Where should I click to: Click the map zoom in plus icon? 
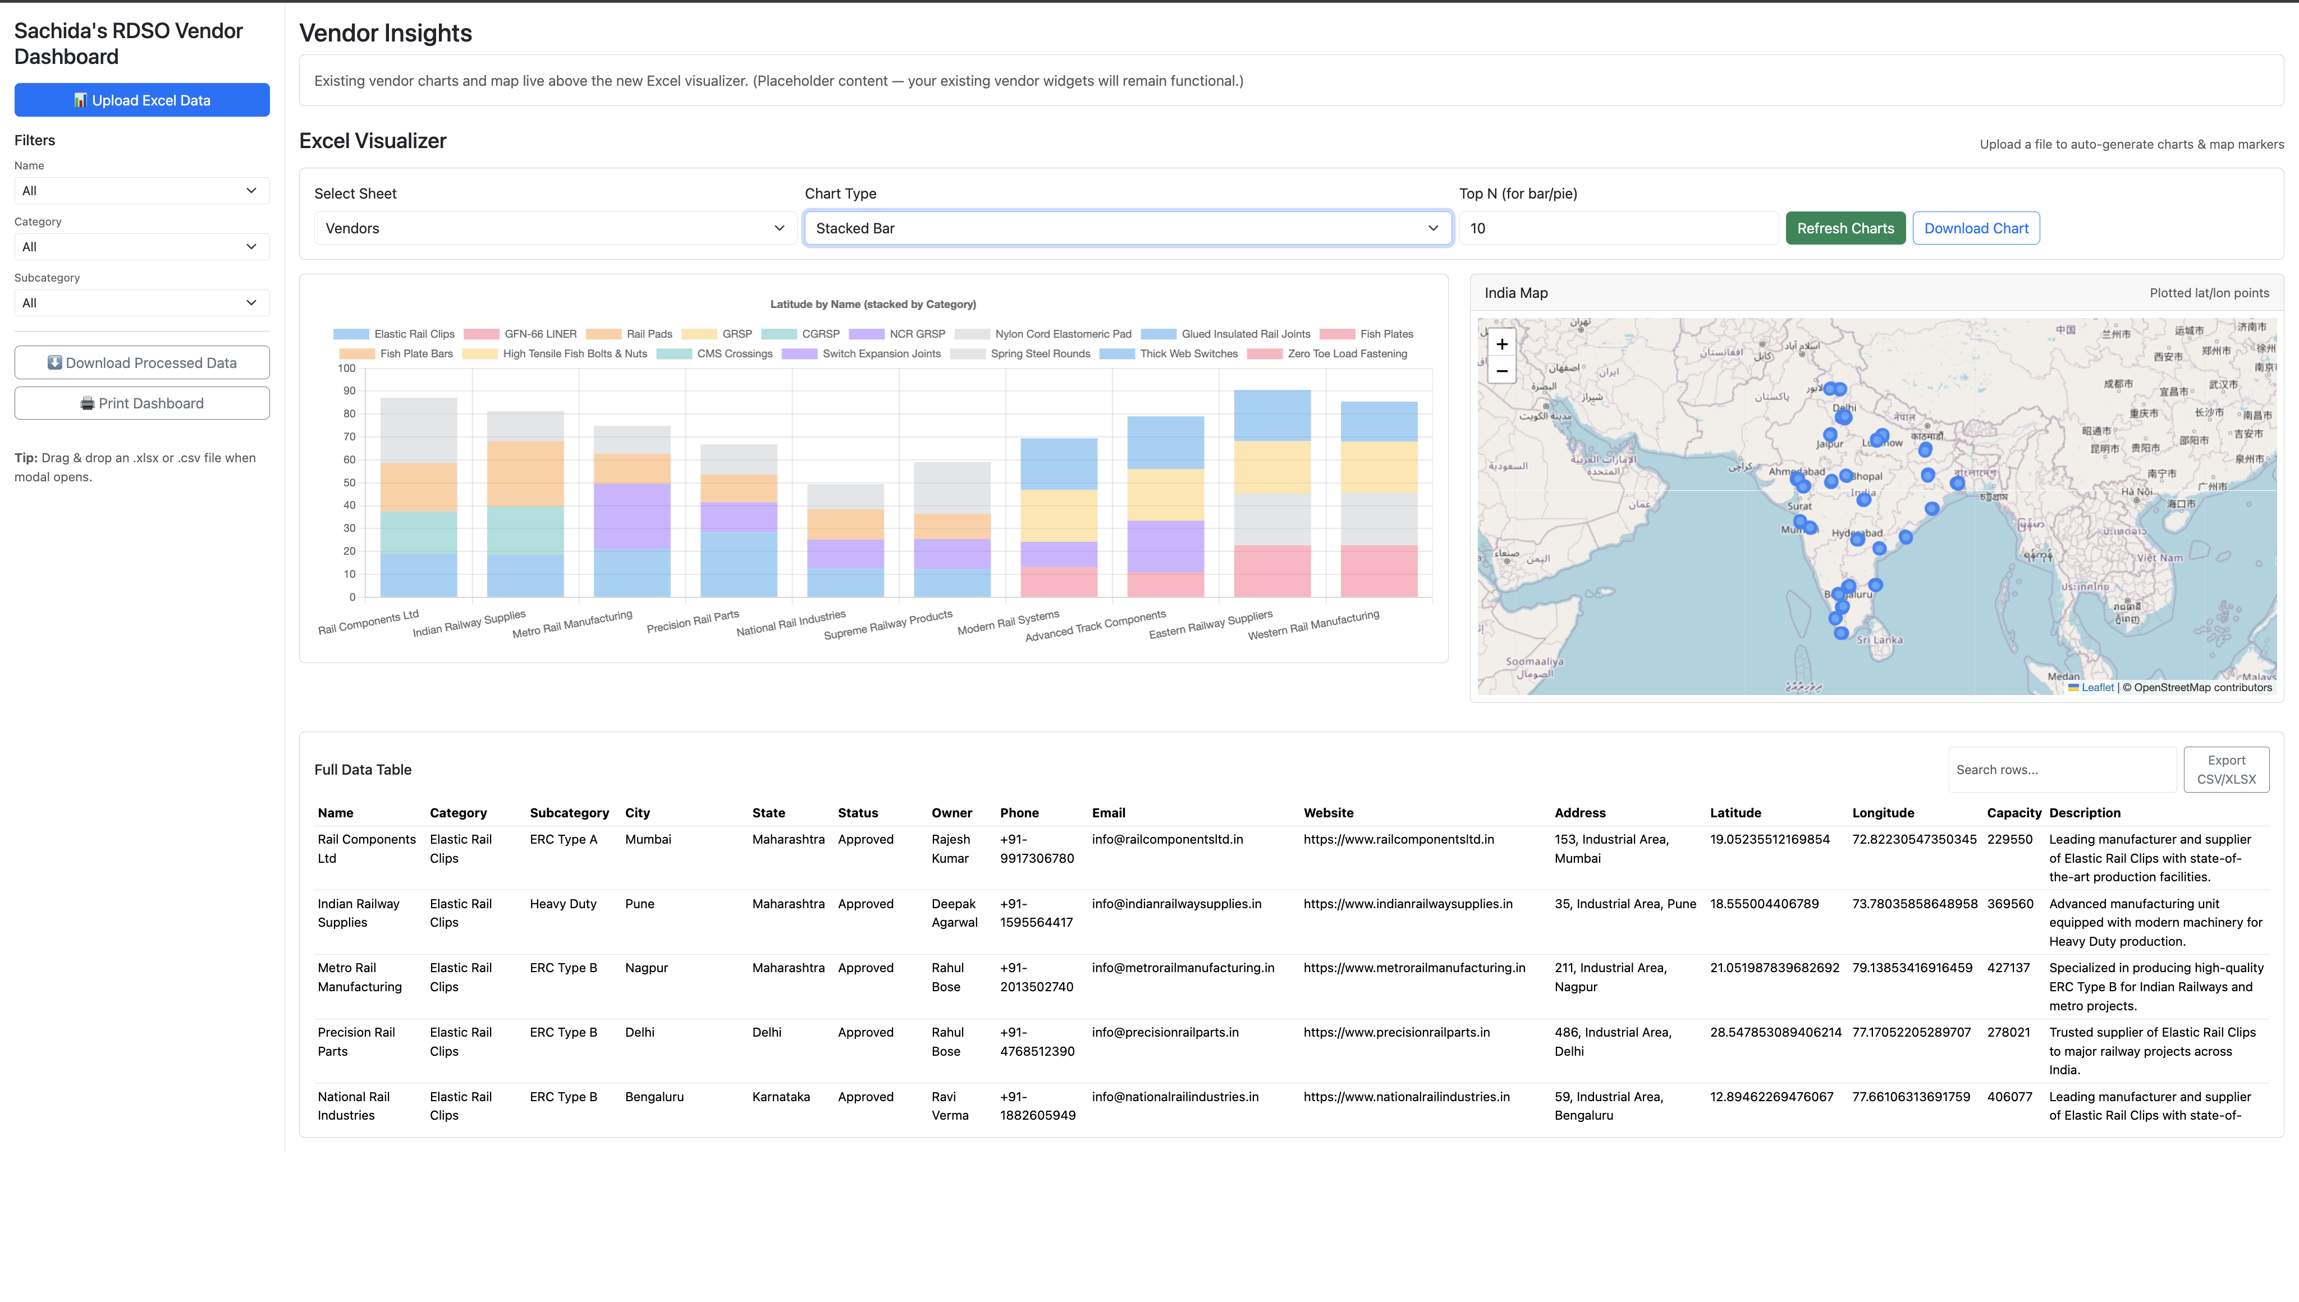[x=1502, y=344]
